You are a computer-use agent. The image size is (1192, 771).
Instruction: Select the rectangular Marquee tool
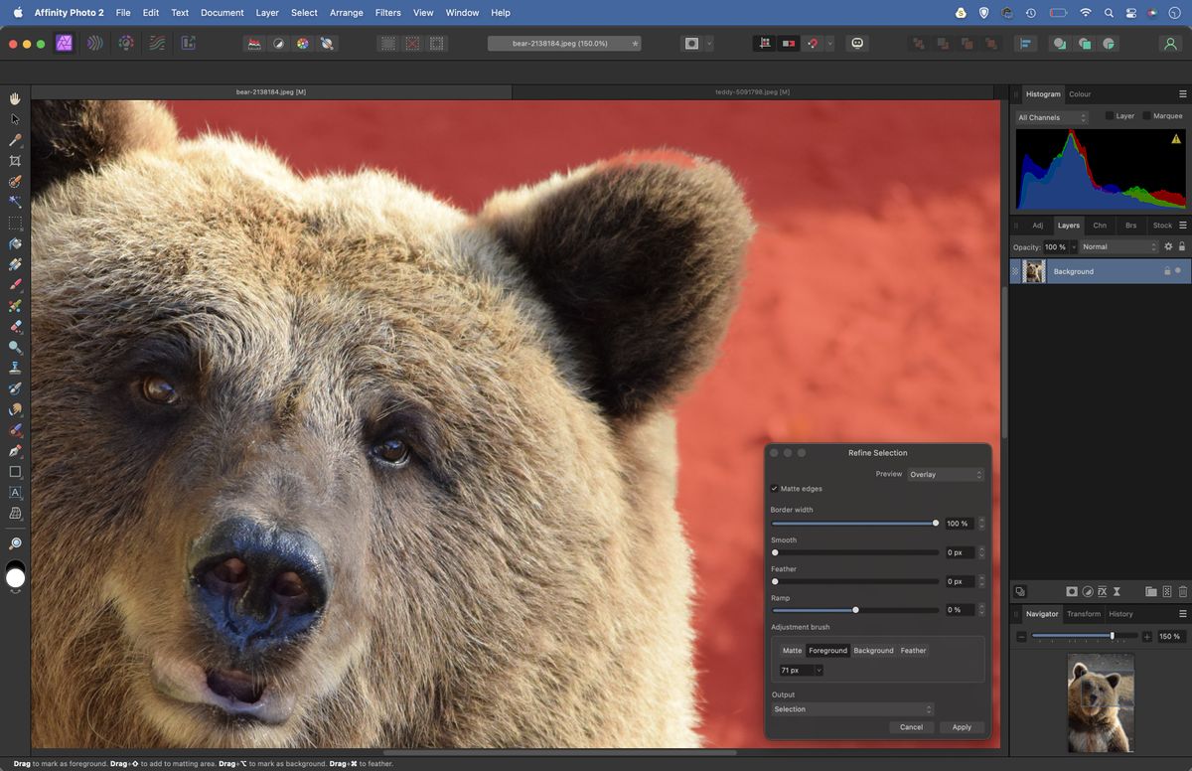point(14,223)
